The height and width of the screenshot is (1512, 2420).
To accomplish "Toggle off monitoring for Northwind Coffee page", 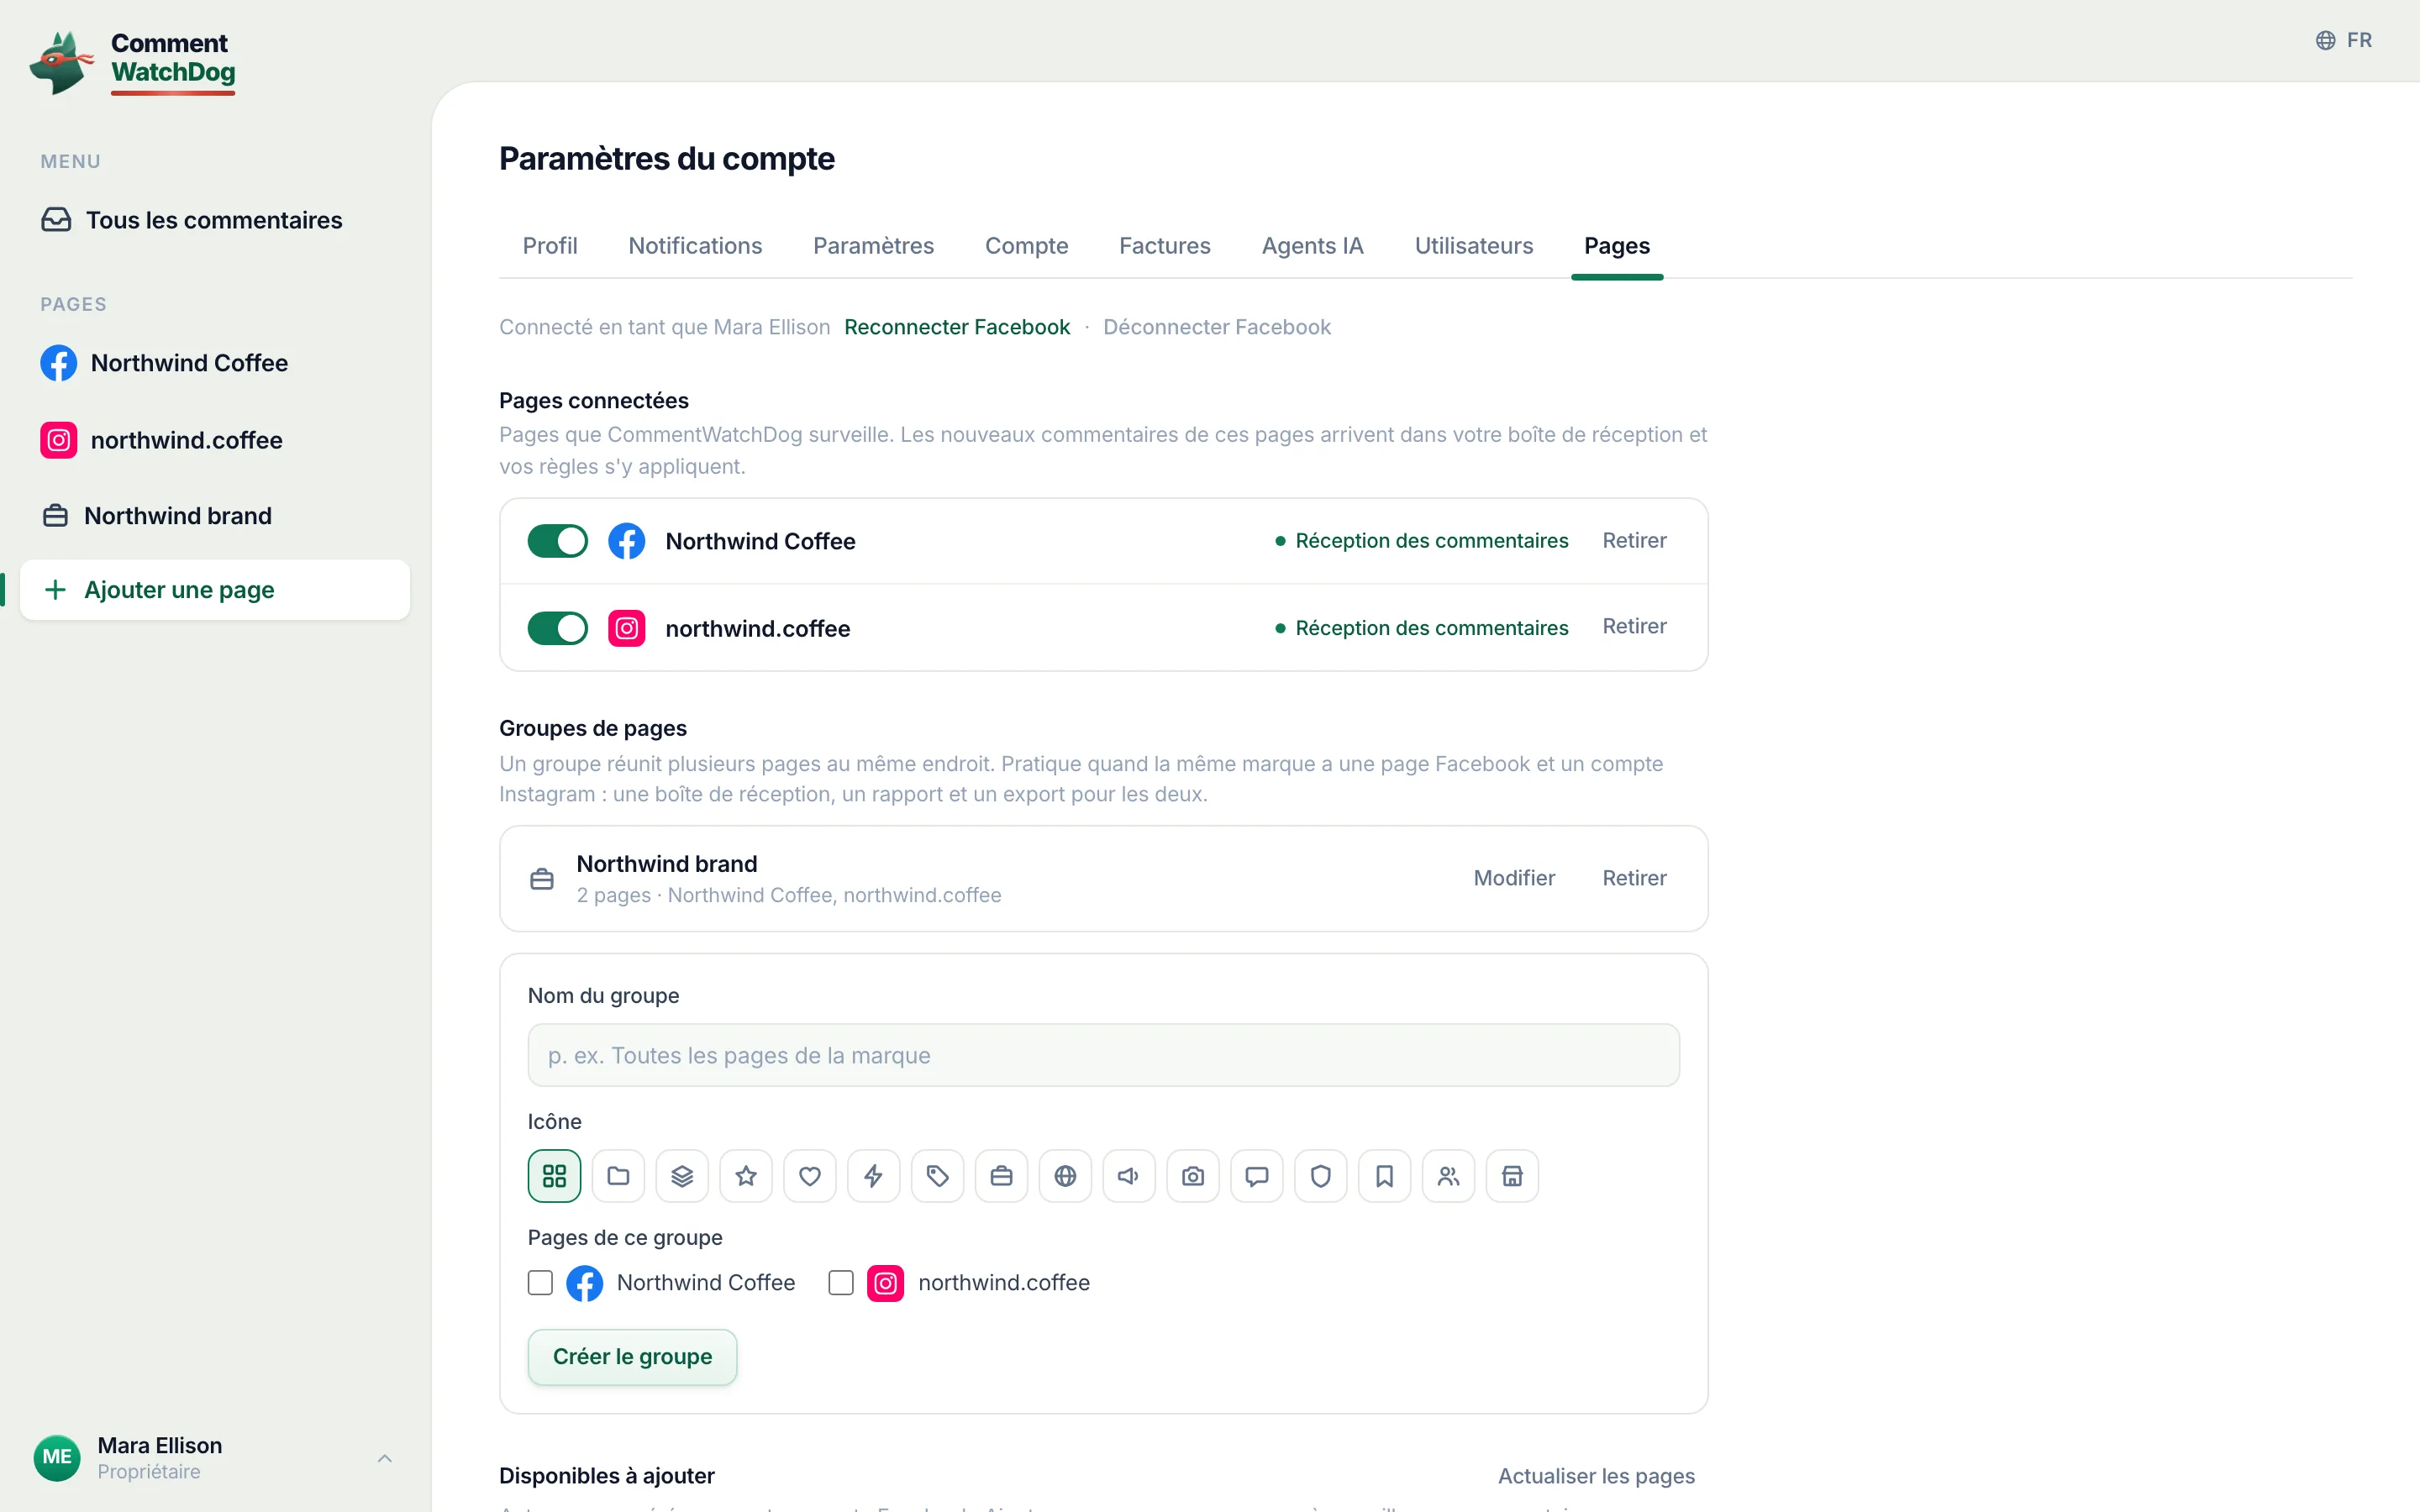I will coord(558,541).
